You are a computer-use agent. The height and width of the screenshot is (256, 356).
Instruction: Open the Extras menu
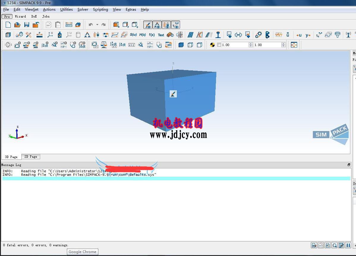click(x=131, y=10)
